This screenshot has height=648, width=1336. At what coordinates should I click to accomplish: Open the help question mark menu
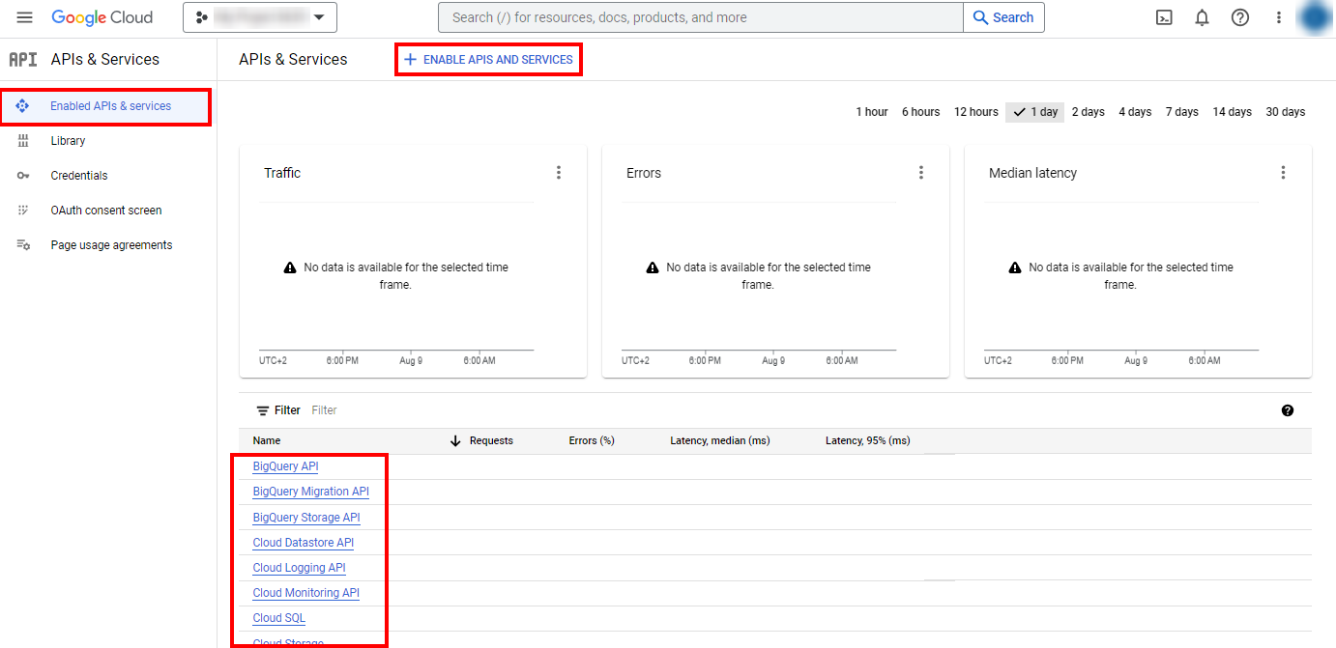coord(1240,17)
